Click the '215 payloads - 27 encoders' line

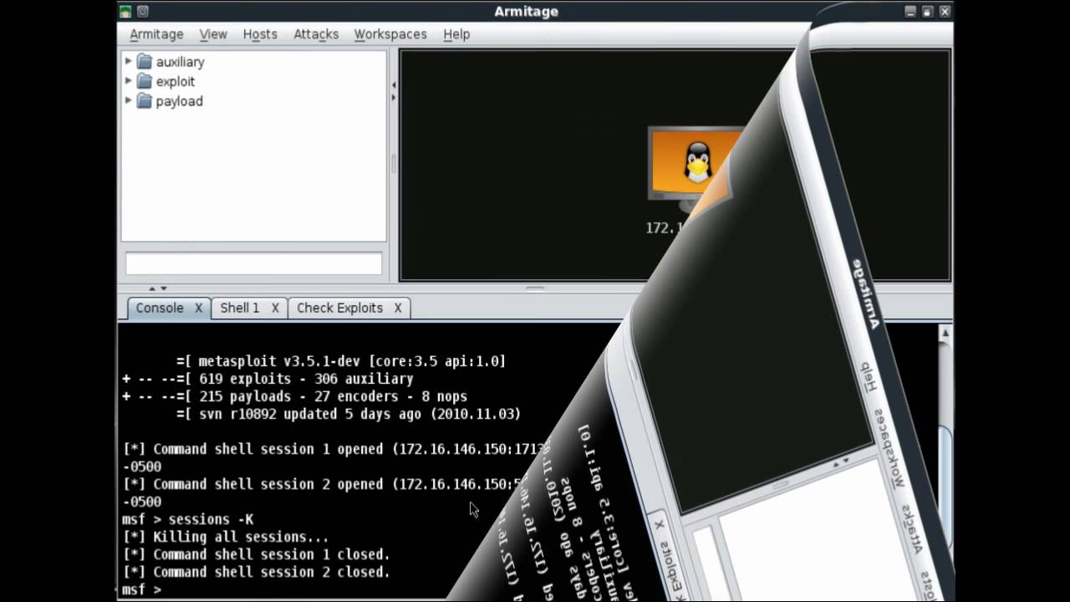pyautogui.click(x=294, y=396)
